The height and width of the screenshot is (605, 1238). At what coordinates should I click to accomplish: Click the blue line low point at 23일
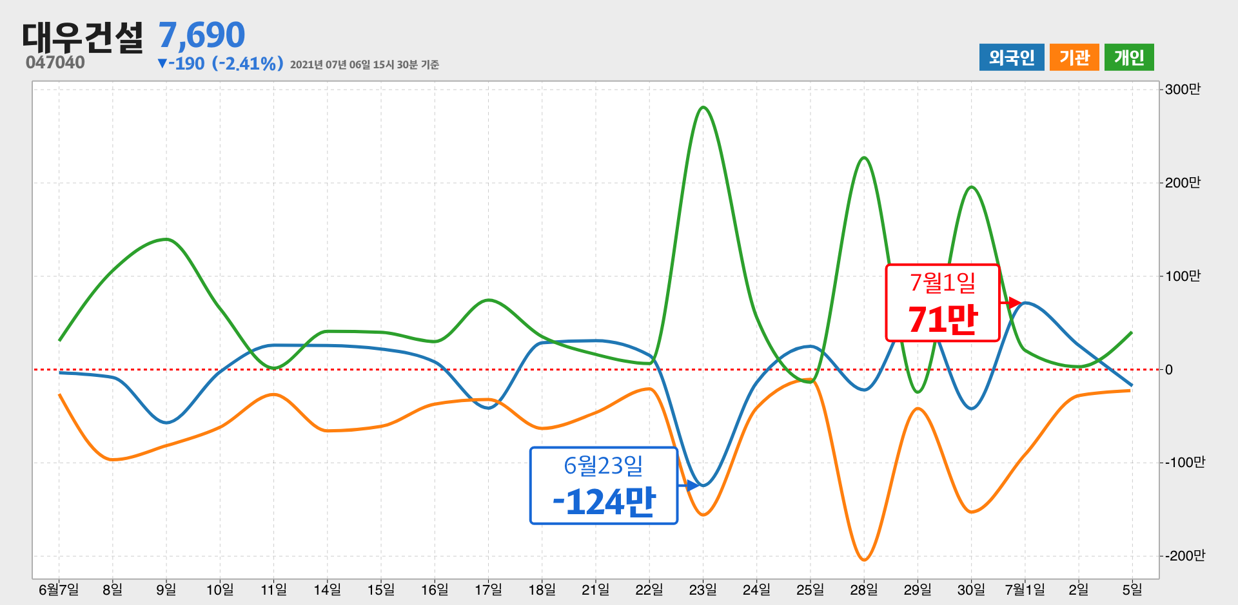(703, 485)
